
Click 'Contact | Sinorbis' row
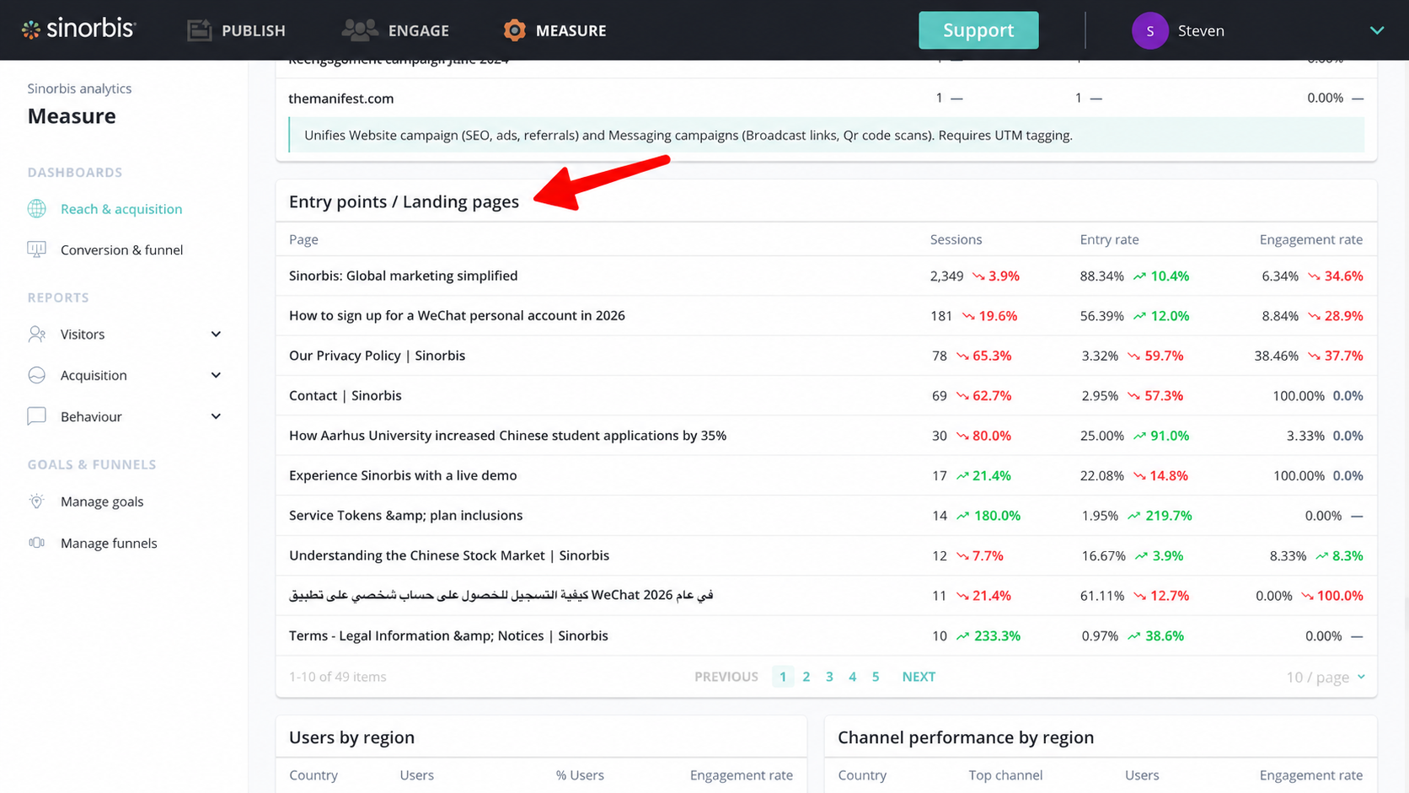[826, 395]
